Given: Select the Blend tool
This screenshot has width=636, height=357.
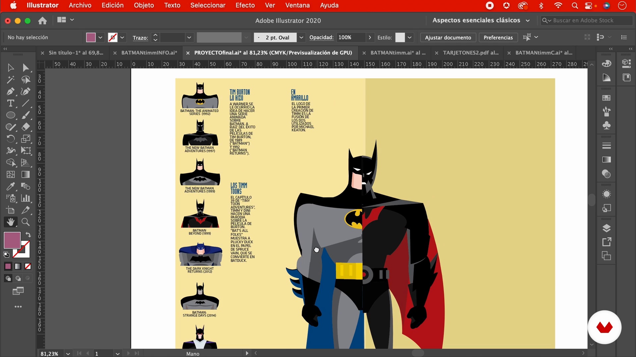Looking at the screenshot, I should coord(26,186).
